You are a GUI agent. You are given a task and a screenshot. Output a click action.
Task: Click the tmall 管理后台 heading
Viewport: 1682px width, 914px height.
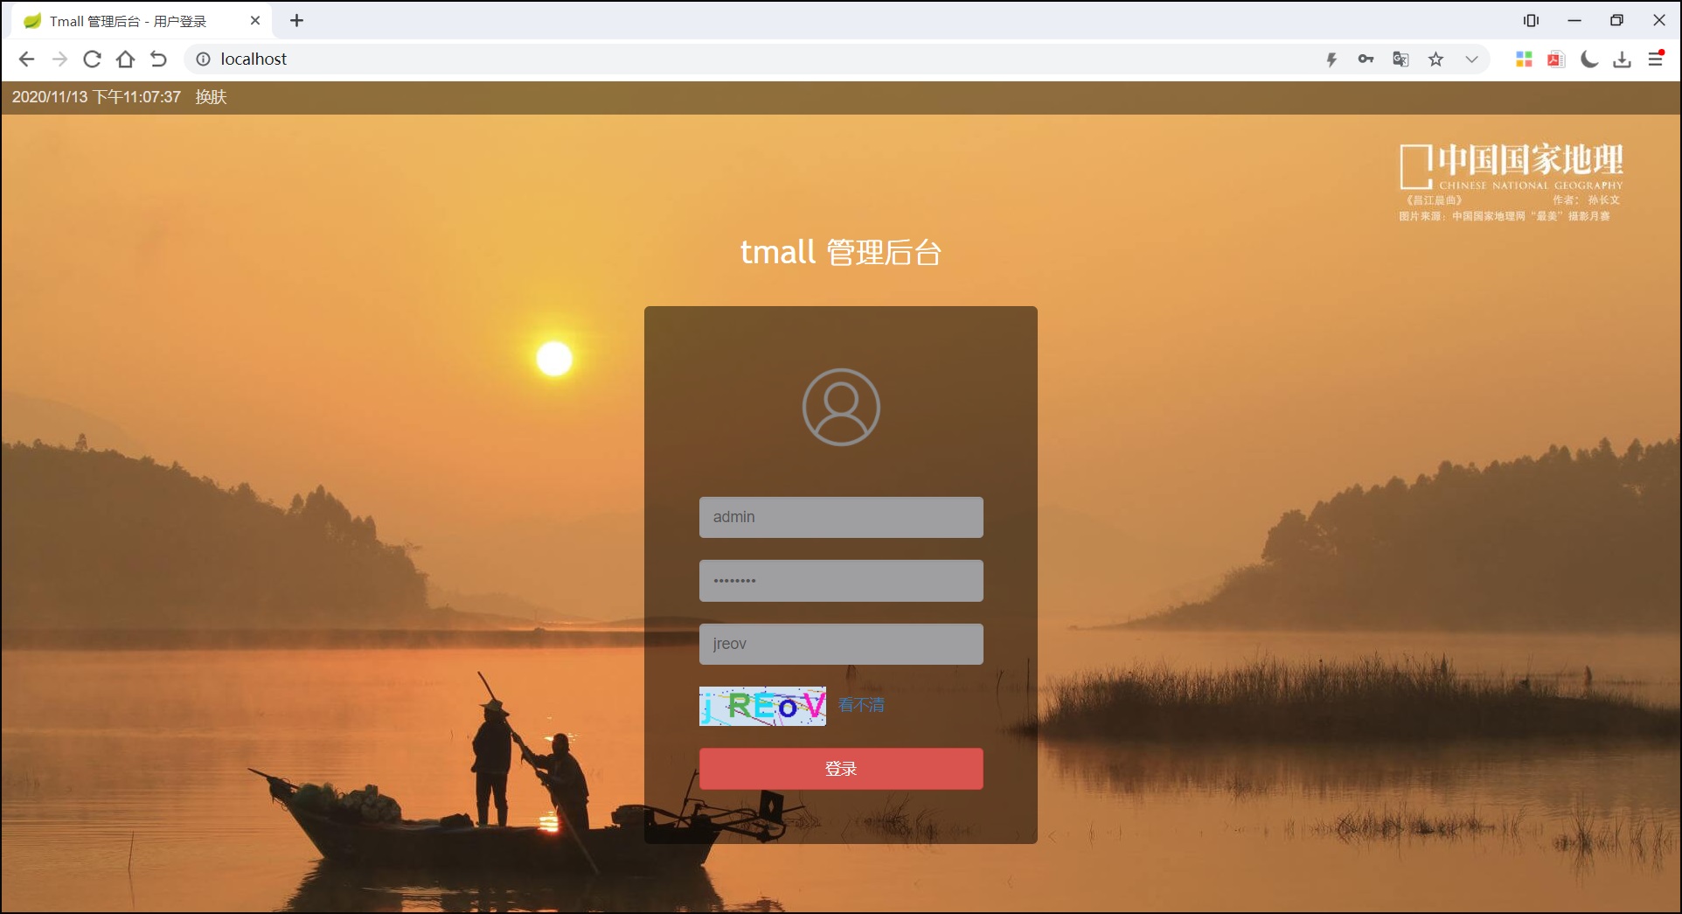point(840,252)
